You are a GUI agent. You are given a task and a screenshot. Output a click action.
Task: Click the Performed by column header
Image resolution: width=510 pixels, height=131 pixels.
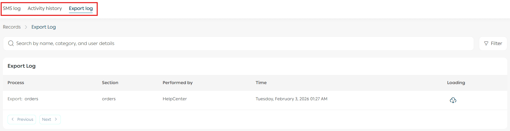pyautogui.click(x=178, y=83)
